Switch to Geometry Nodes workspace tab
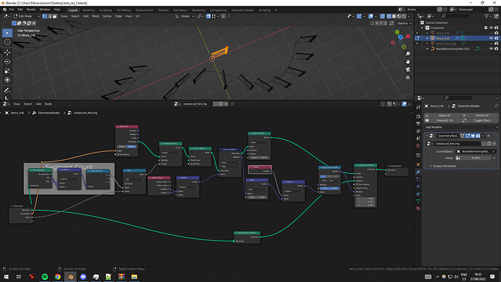 [243, 10]
